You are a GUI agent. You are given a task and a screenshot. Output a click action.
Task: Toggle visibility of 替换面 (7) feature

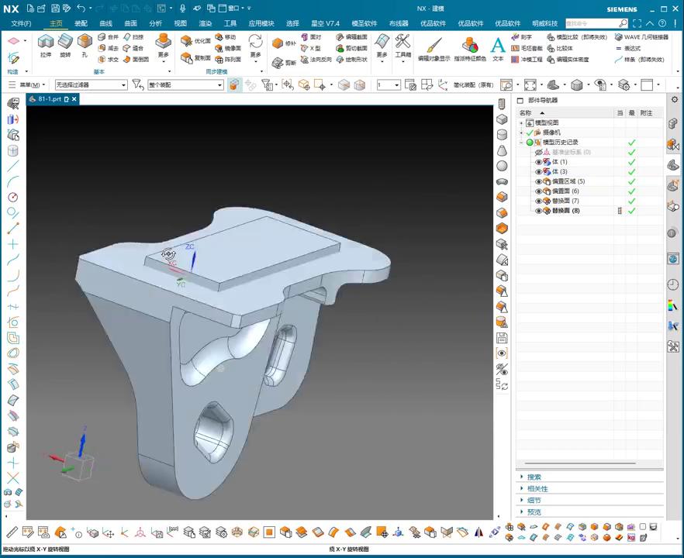tap(539, 201)
